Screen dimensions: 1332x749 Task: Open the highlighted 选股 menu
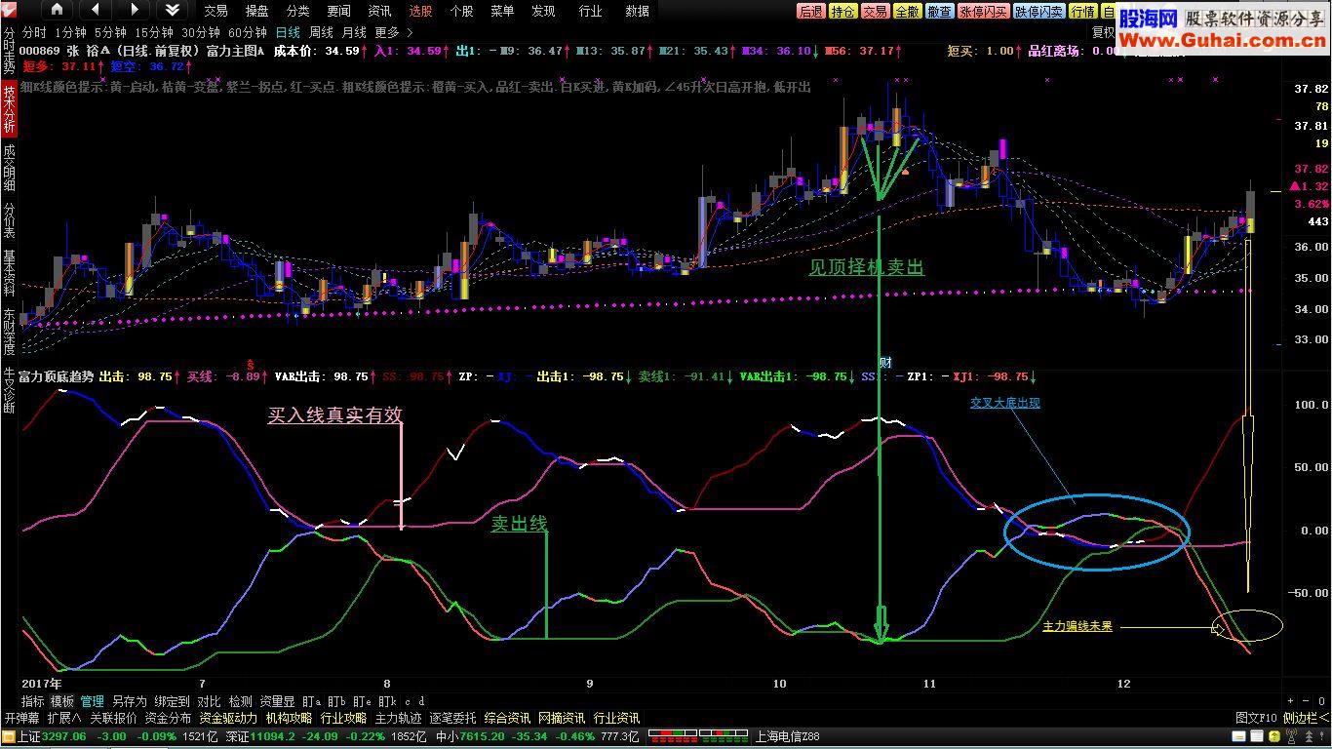[x=420, y=11]
